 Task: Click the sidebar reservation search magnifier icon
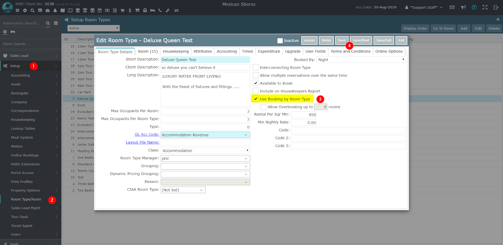coord(48,23)
